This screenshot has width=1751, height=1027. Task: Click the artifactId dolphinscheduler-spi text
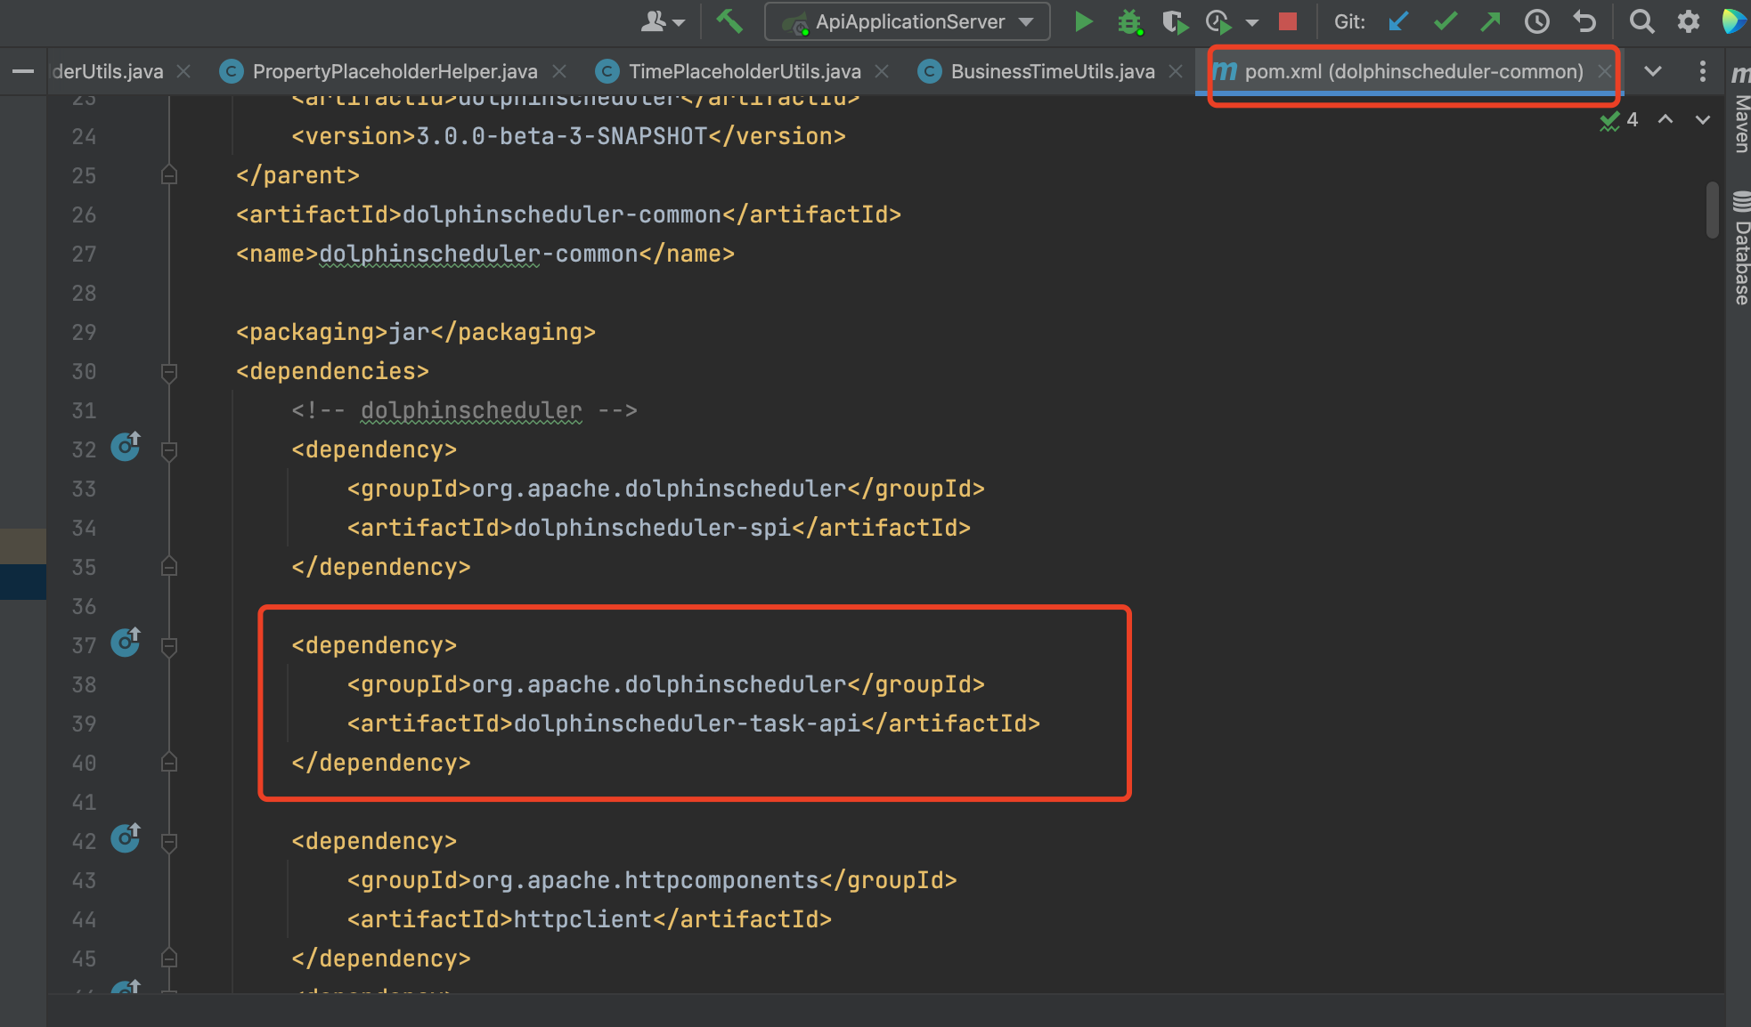tap(652, 528)
